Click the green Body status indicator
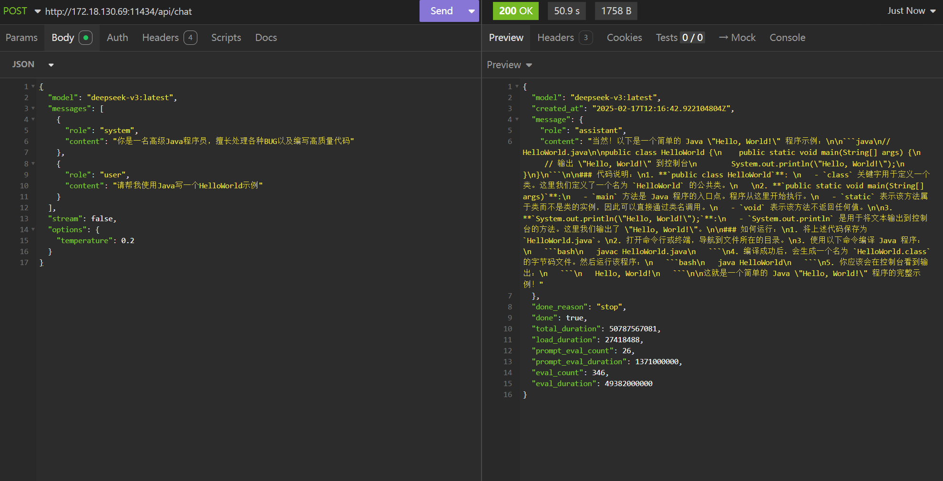The image size is (943, 481). (86, 38)
